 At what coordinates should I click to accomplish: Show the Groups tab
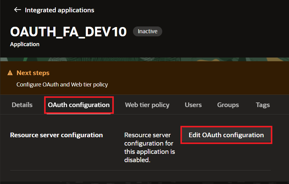[228, 105]
